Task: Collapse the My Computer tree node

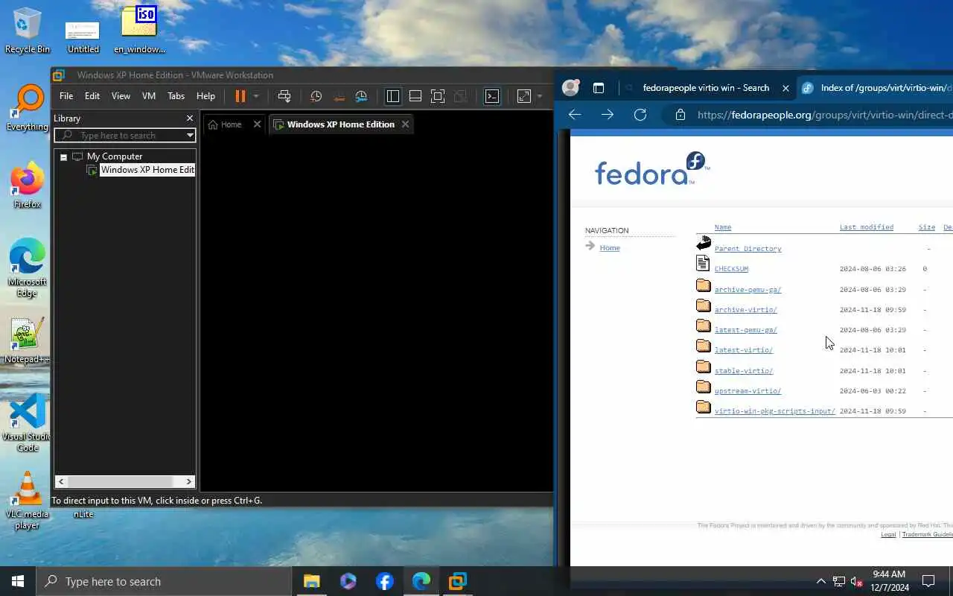Action: tap(63, 157)
